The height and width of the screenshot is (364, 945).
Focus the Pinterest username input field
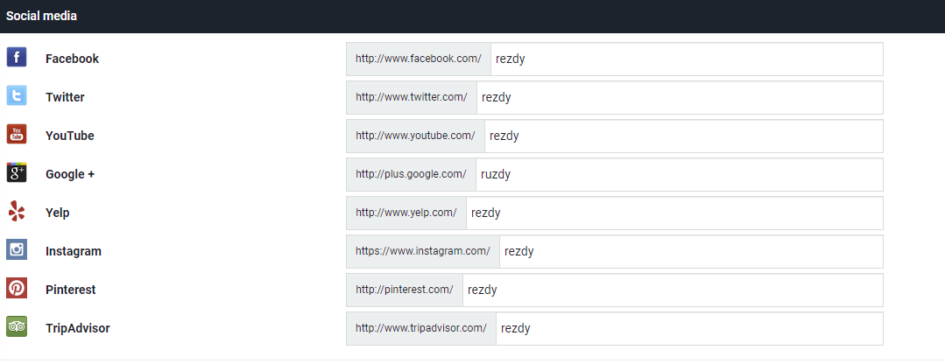tap(673, 290)
